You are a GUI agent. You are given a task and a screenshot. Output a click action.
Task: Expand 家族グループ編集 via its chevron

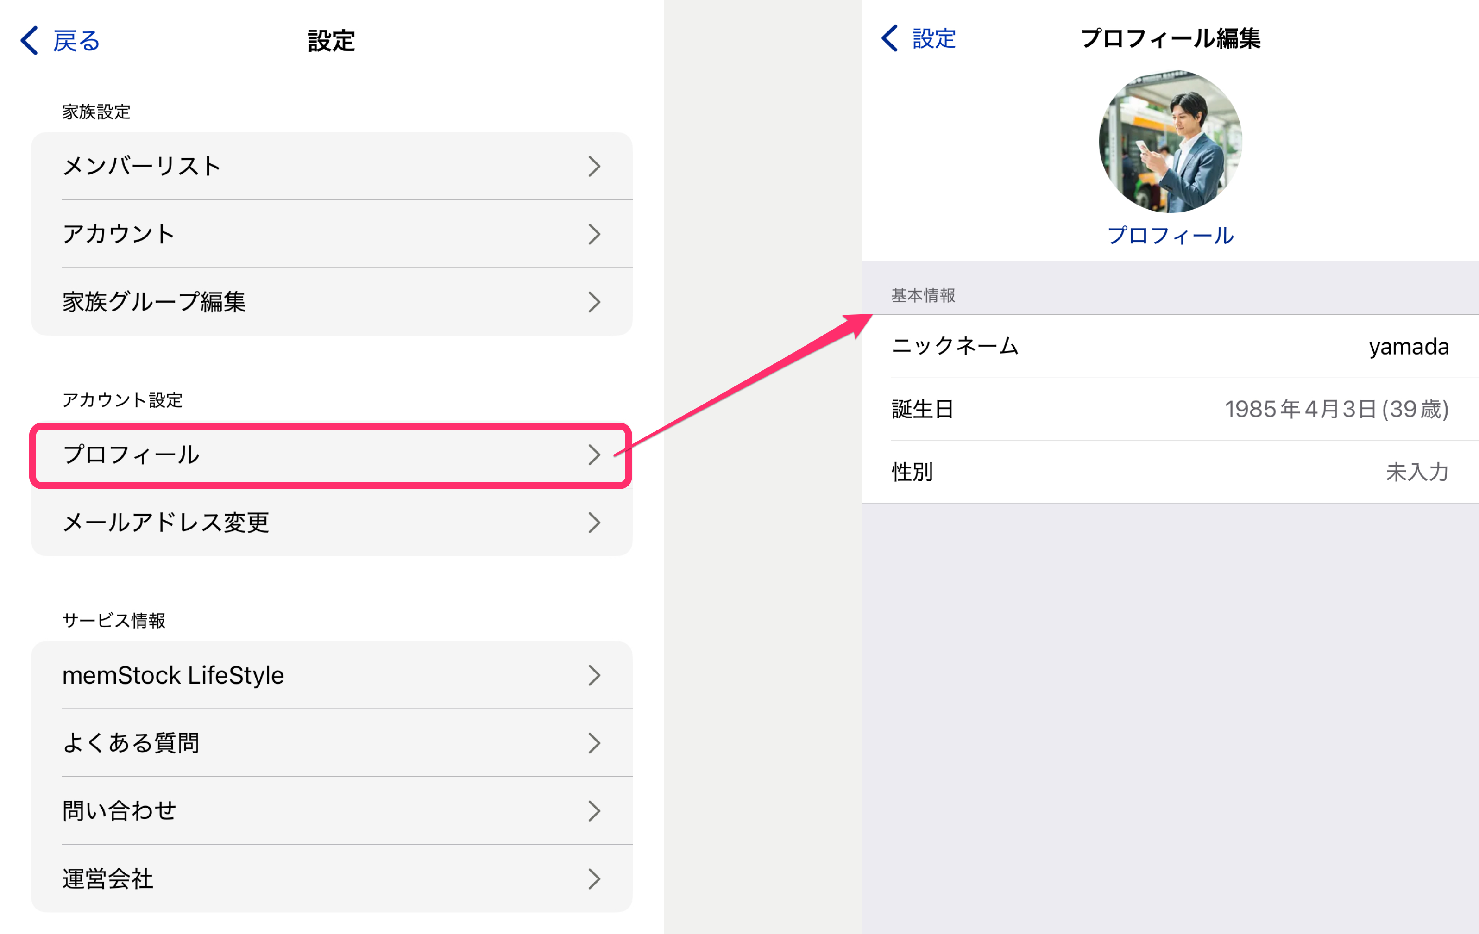pyautogui.click(x=593, y=302)
